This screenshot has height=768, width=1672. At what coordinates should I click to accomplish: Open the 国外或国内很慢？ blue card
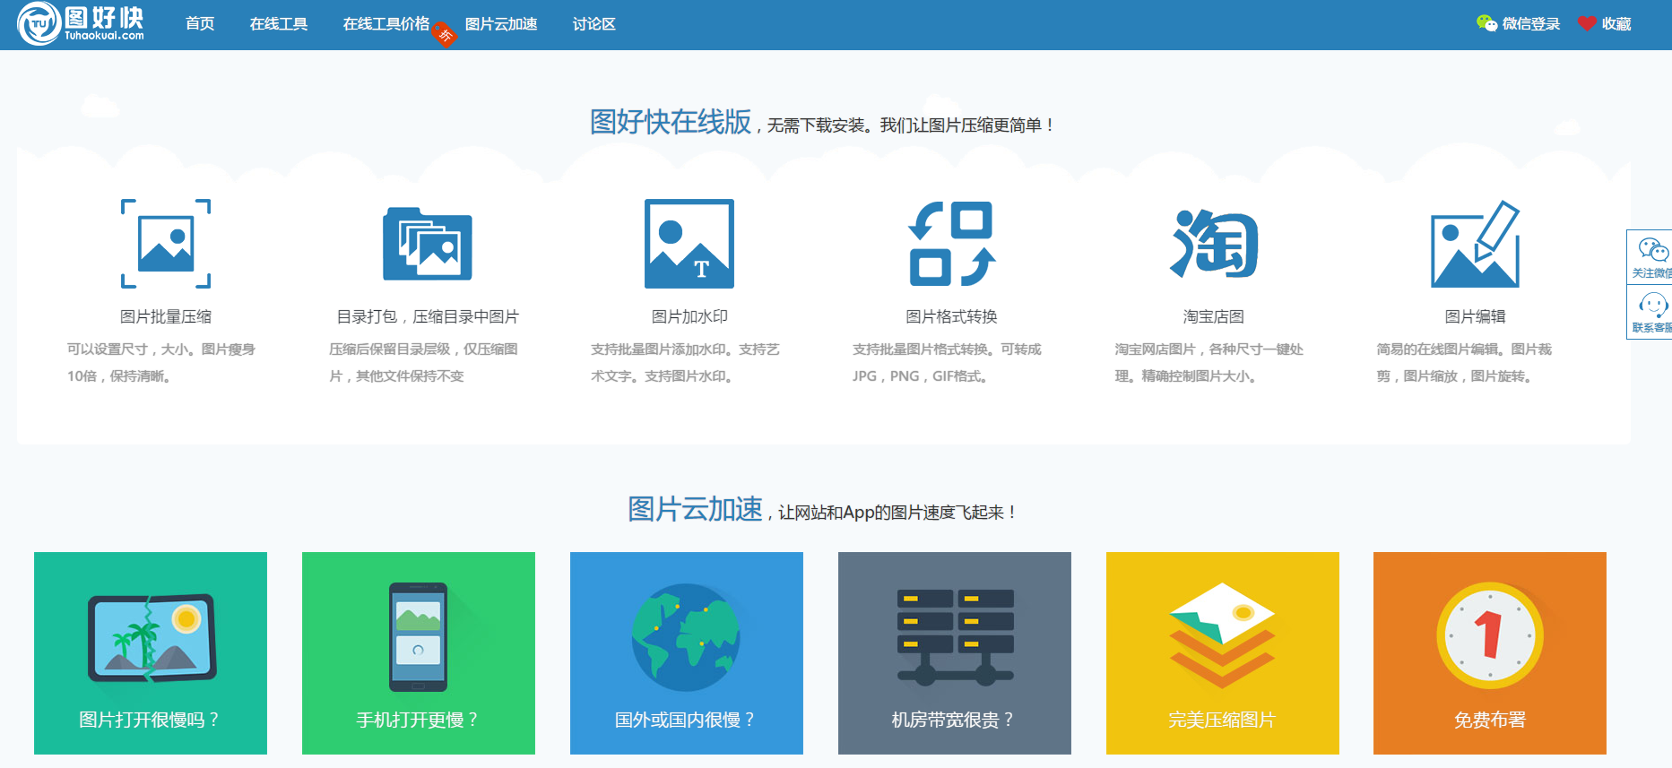pyautogui.click(x=687, y=653)
